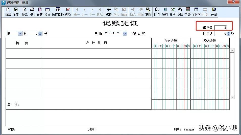This screenshot has height=135, width=241.
Task: Click the 合计 total label
Action: point(13,105)
